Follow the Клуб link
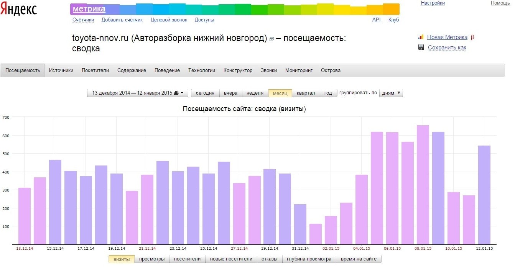The height and width of the screenshot is (267, 515). pos(393,20)
